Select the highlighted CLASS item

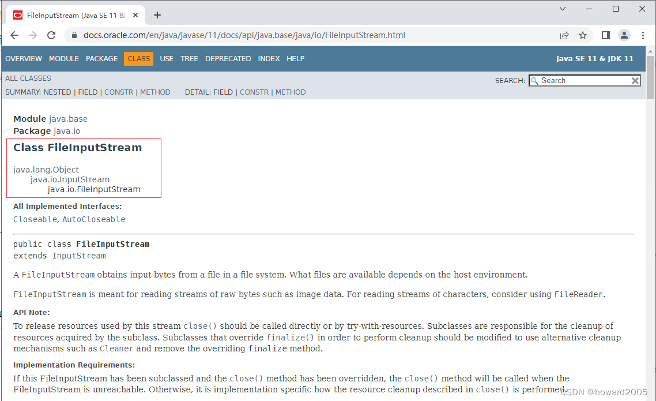[x=138, y=59]
